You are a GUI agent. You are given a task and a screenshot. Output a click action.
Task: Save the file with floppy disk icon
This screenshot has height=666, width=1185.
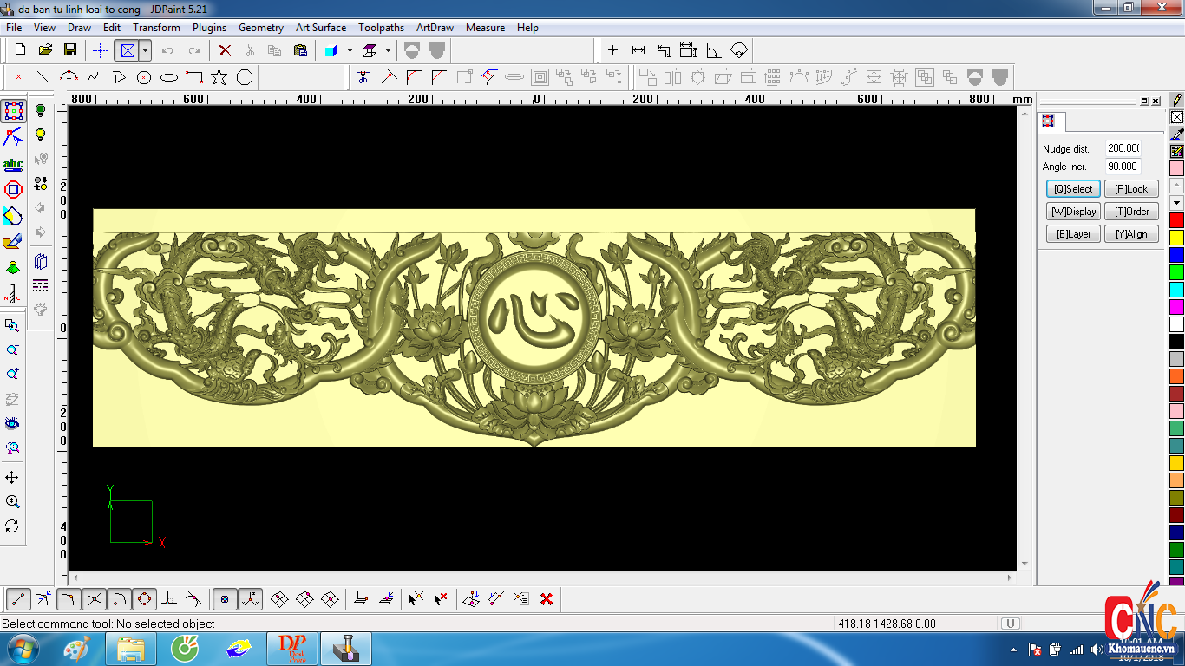[70, 50]
